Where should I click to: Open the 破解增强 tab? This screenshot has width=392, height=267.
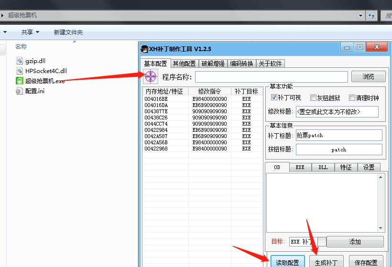(x=213, y=64)
